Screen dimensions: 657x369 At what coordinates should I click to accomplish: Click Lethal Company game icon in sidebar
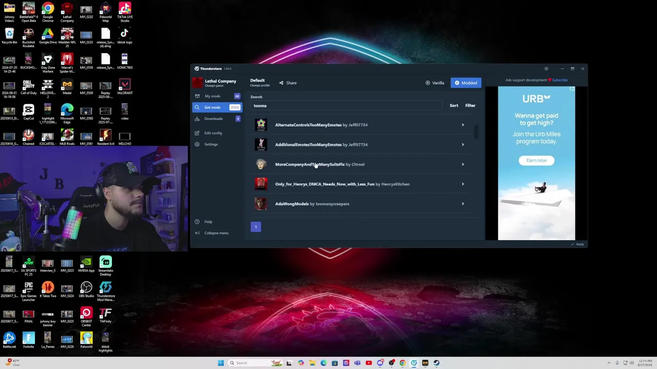(198, 83)
